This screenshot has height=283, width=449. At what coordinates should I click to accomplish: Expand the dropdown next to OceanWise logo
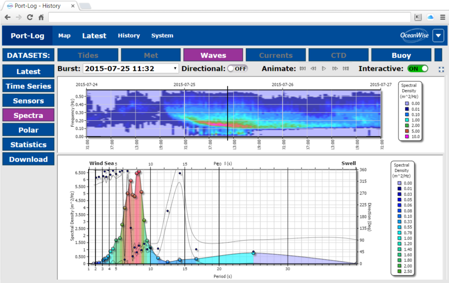[438, 36]
